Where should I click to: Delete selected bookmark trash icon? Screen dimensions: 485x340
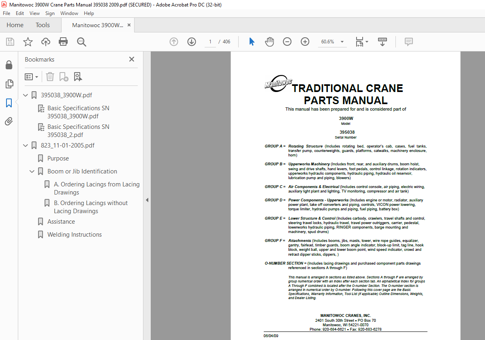click(50, 77)
